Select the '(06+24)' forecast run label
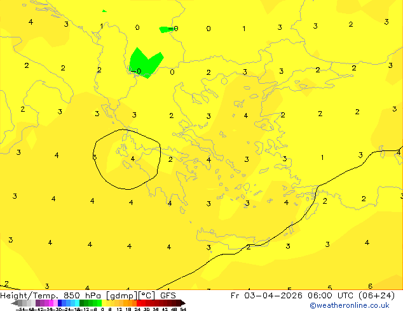The width and height of the screenshot is (403, 311). (x=376, y=296)
